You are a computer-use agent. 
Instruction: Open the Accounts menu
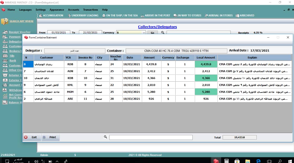73,10
